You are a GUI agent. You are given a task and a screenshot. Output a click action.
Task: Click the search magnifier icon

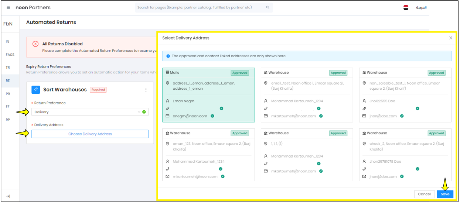click(x=268, y=7)
